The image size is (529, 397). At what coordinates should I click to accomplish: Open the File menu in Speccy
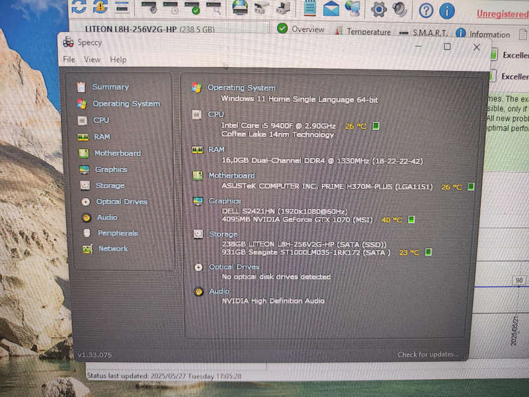(x=69, y=60)
